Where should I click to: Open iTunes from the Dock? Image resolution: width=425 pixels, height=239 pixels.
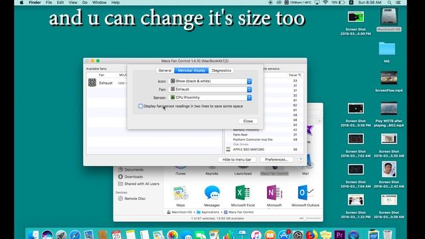(x=256, y=234)
